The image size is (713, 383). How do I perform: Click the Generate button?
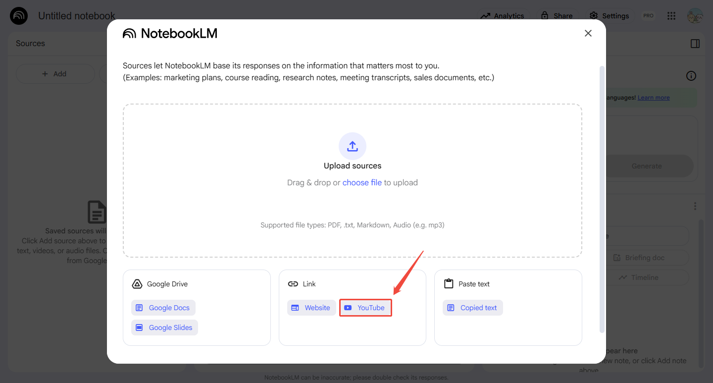(647, 166)
